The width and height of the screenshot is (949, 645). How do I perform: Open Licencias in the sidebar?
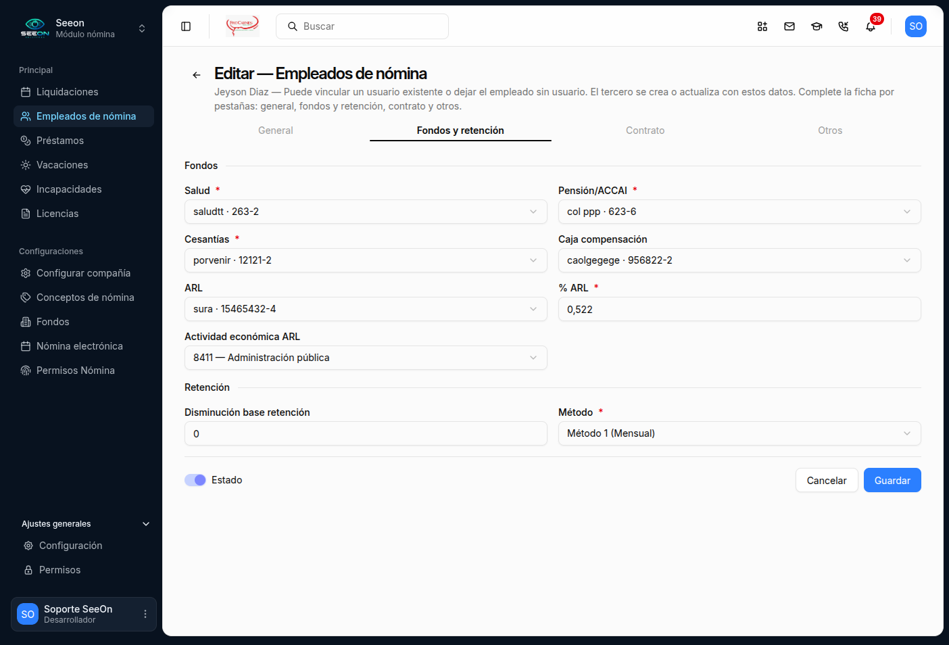coord(84,214)
